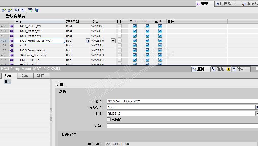Viewport: 258px width, 146px height.
Task: Click tag icon of row 403
Action: [12, 41]
